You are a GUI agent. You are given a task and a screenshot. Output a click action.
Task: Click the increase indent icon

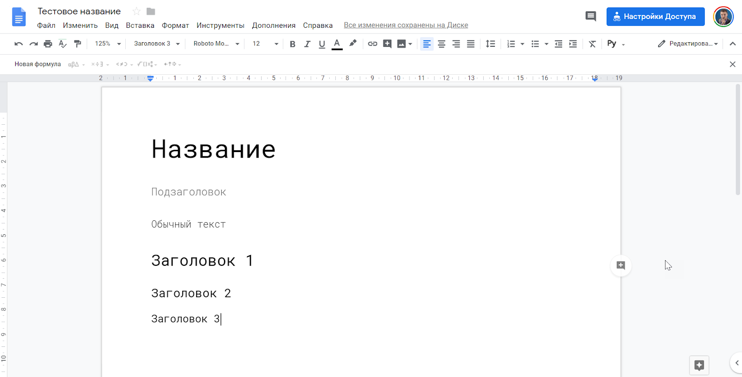tap(573, 44)
